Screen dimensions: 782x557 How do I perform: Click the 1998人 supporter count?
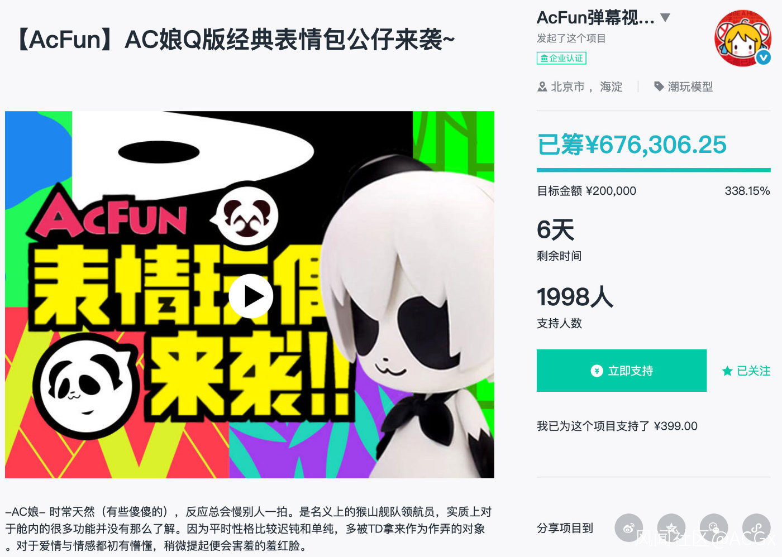(x=575, y=296)
